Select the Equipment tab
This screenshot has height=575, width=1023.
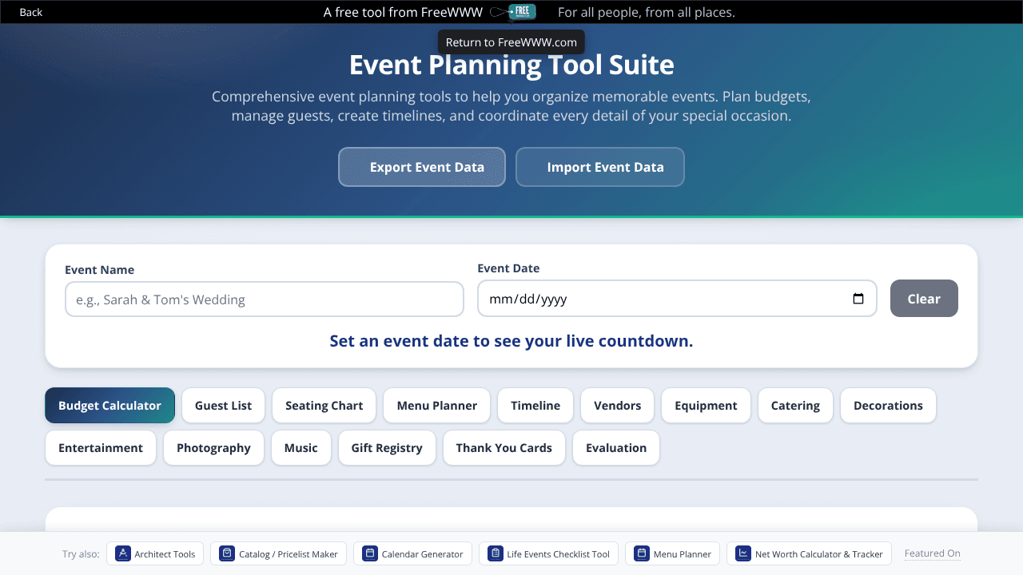(x=706, y=406)
